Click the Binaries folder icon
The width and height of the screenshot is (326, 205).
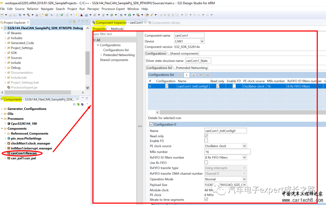click(x=9, y=33)
